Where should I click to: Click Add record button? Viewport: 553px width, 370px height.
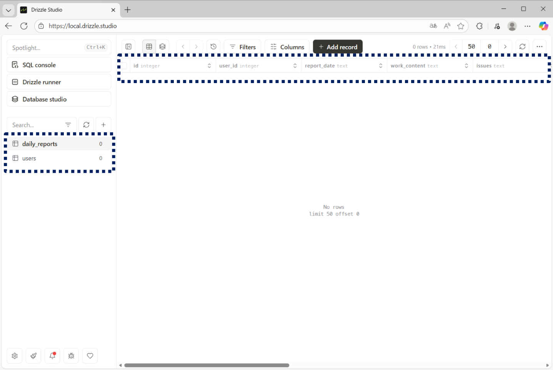coord(338,47)
